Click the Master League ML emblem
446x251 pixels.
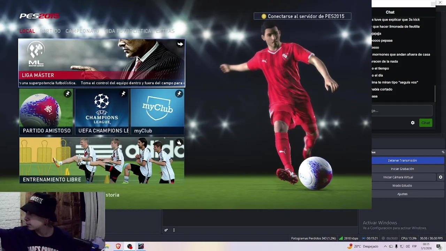36,54
